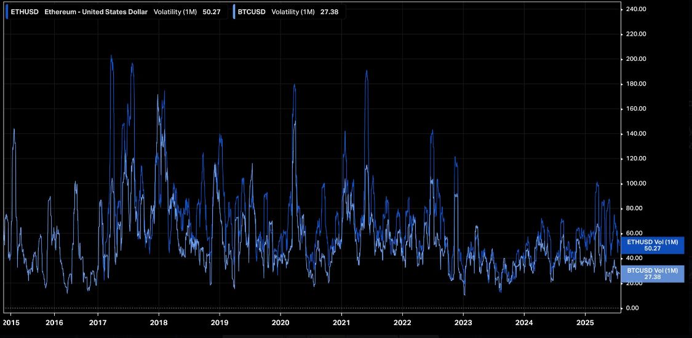Click ETH volatility peak near 200 in 2017
This screenshot has width=692, height=338.
point(111,56)
